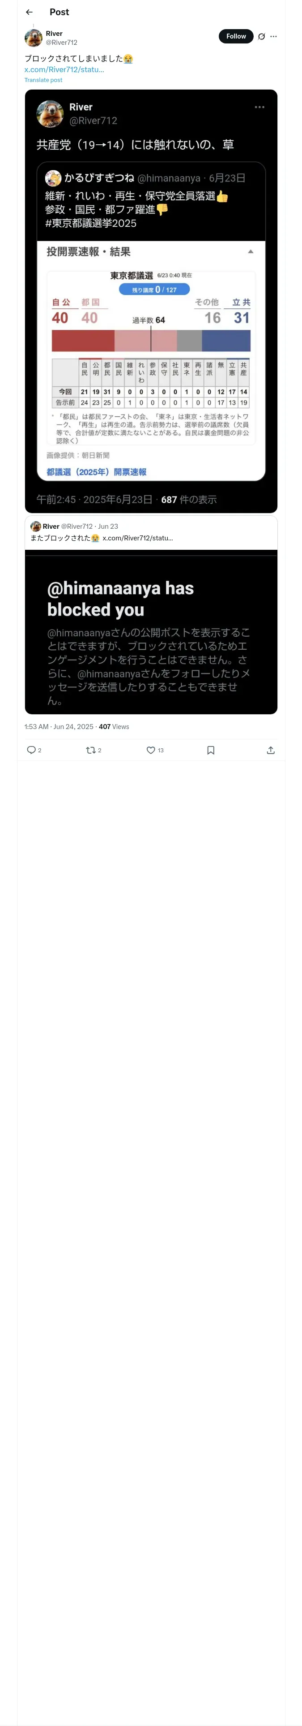Open the himanaanya blocked you image

coord(151,632)
